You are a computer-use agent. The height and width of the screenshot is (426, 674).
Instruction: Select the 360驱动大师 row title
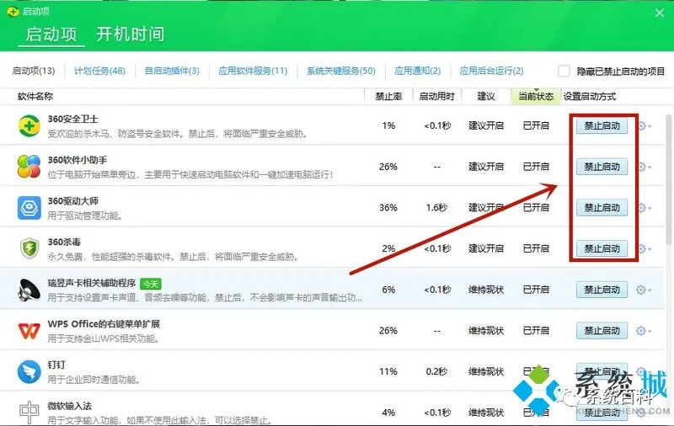tap(72, 201)
